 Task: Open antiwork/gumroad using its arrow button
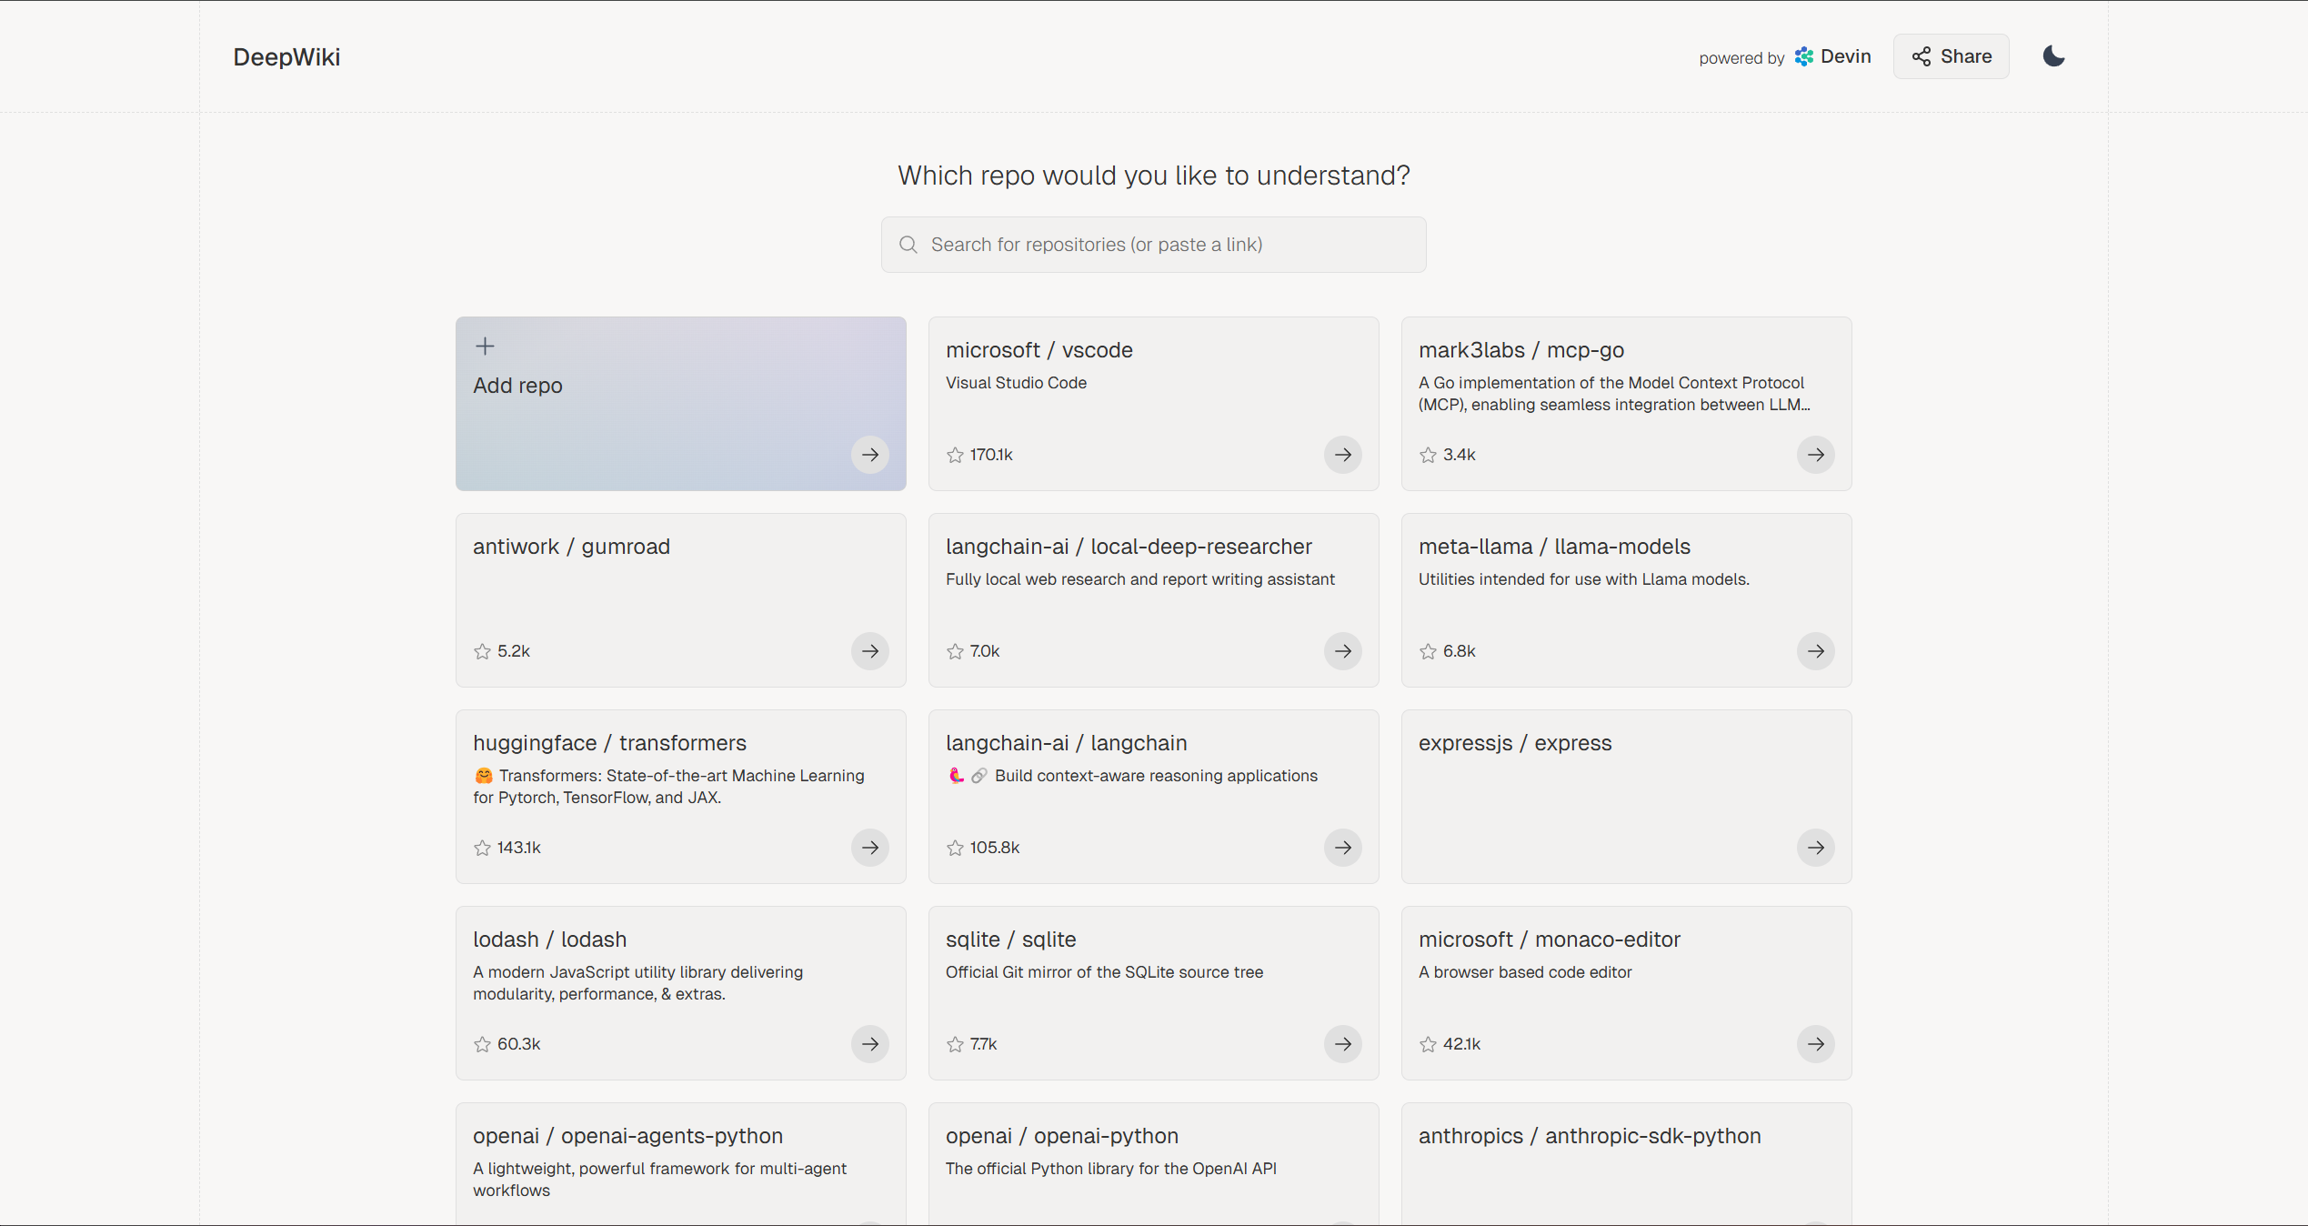point(869,651)
